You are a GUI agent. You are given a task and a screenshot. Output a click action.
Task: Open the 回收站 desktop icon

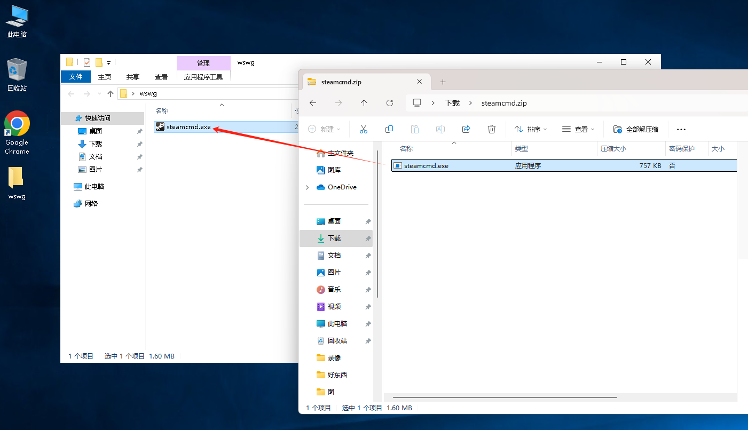17,75
